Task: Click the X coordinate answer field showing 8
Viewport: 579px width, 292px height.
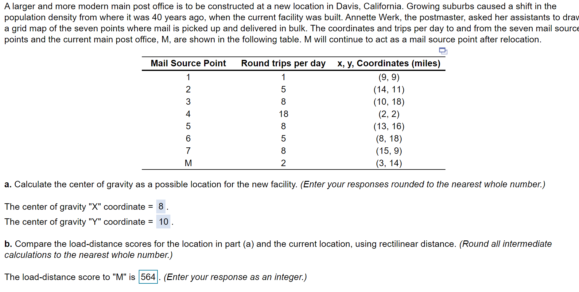Action: point(161,207)
